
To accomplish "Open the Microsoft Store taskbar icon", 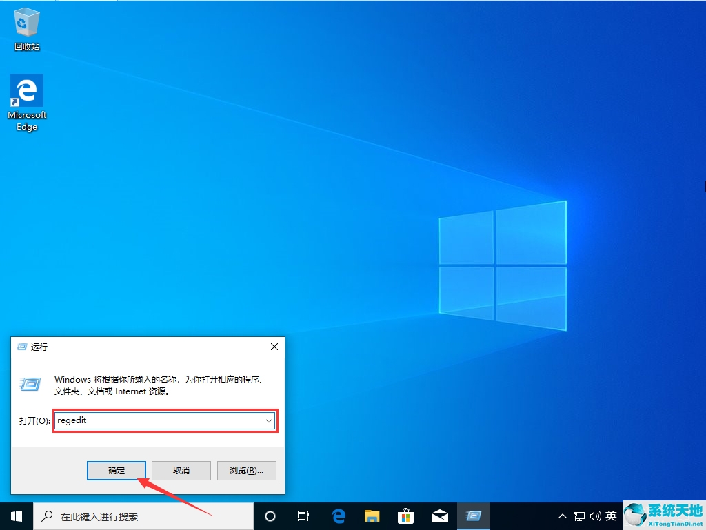I will (405, 516).
